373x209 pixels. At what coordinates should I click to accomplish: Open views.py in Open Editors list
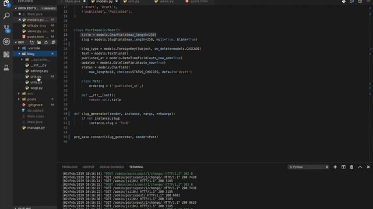click(35, 31)
